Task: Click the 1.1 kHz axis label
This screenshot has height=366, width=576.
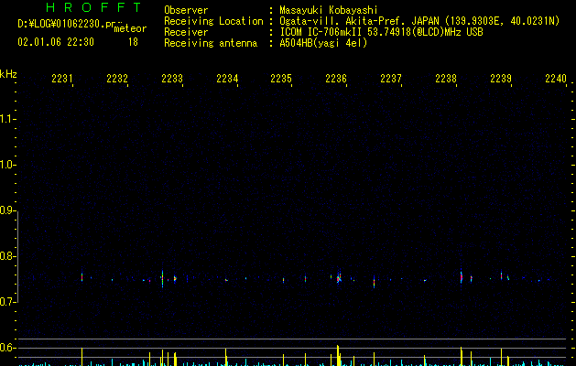Action: coord(6,119)
